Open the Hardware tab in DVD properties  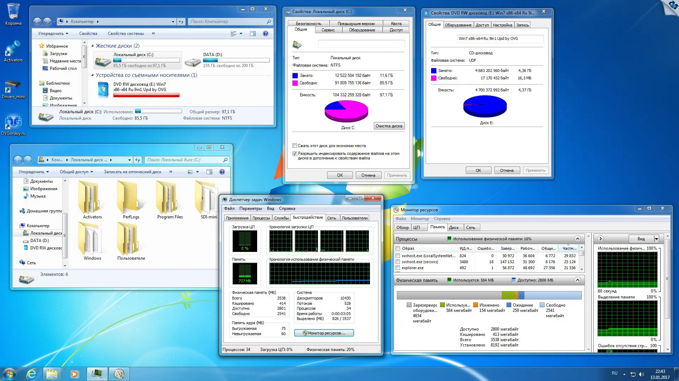(458, 25)
